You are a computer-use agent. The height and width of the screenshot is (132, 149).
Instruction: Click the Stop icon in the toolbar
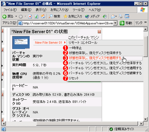click(x=30, y=16)
